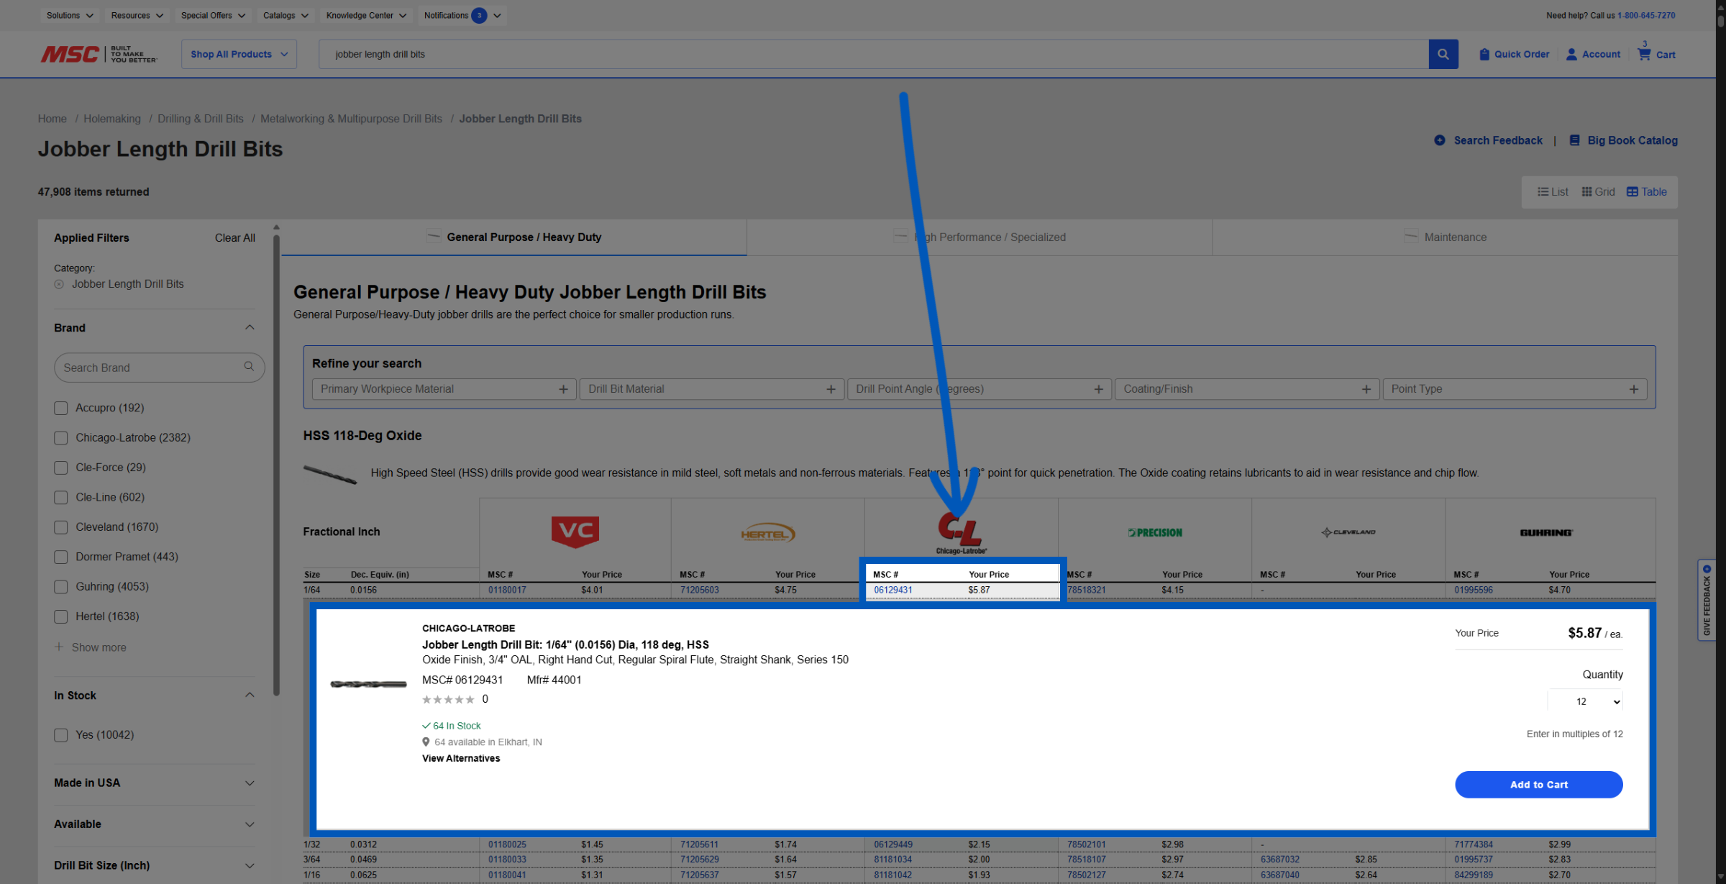This screenshot has width=1726, height=884.
Task: Click the Chicago-Latrobe drill bit product image
Action: click(368, 684)
